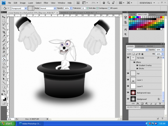Select the History Brush tool
168x126 pixels.
(4, 52)
